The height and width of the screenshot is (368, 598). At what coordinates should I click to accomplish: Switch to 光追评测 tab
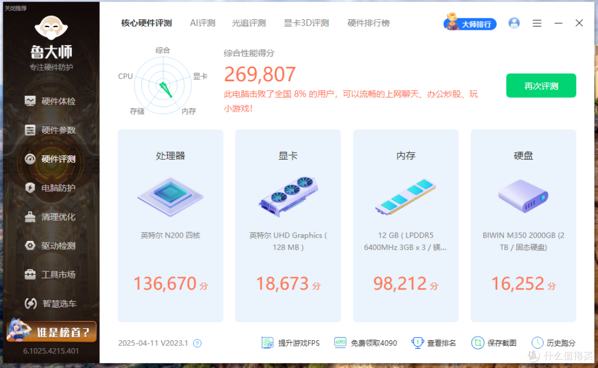pos(249,23)
